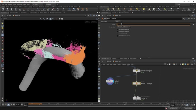Open the Persp viewport camera dropdown
This screenshot has height=110, width=196.
88,22
